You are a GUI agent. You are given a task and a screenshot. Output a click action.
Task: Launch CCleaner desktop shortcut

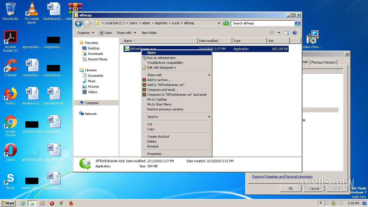pos(10,68)
